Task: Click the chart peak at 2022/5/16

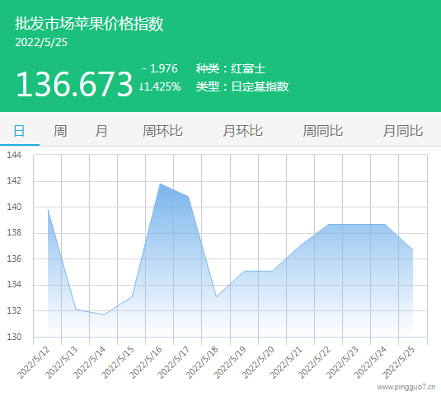Action: (160, 184)
